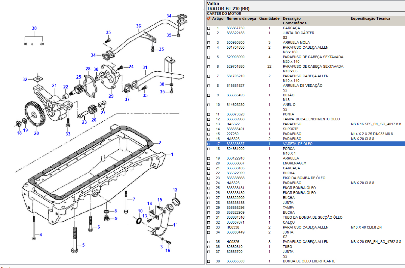
Task: Click callout number 29 on the pump cover
Action: tap(111, 96)
